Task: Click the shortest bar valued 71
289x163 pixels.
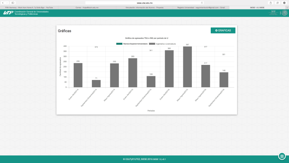Action: (x=96, y=83)
